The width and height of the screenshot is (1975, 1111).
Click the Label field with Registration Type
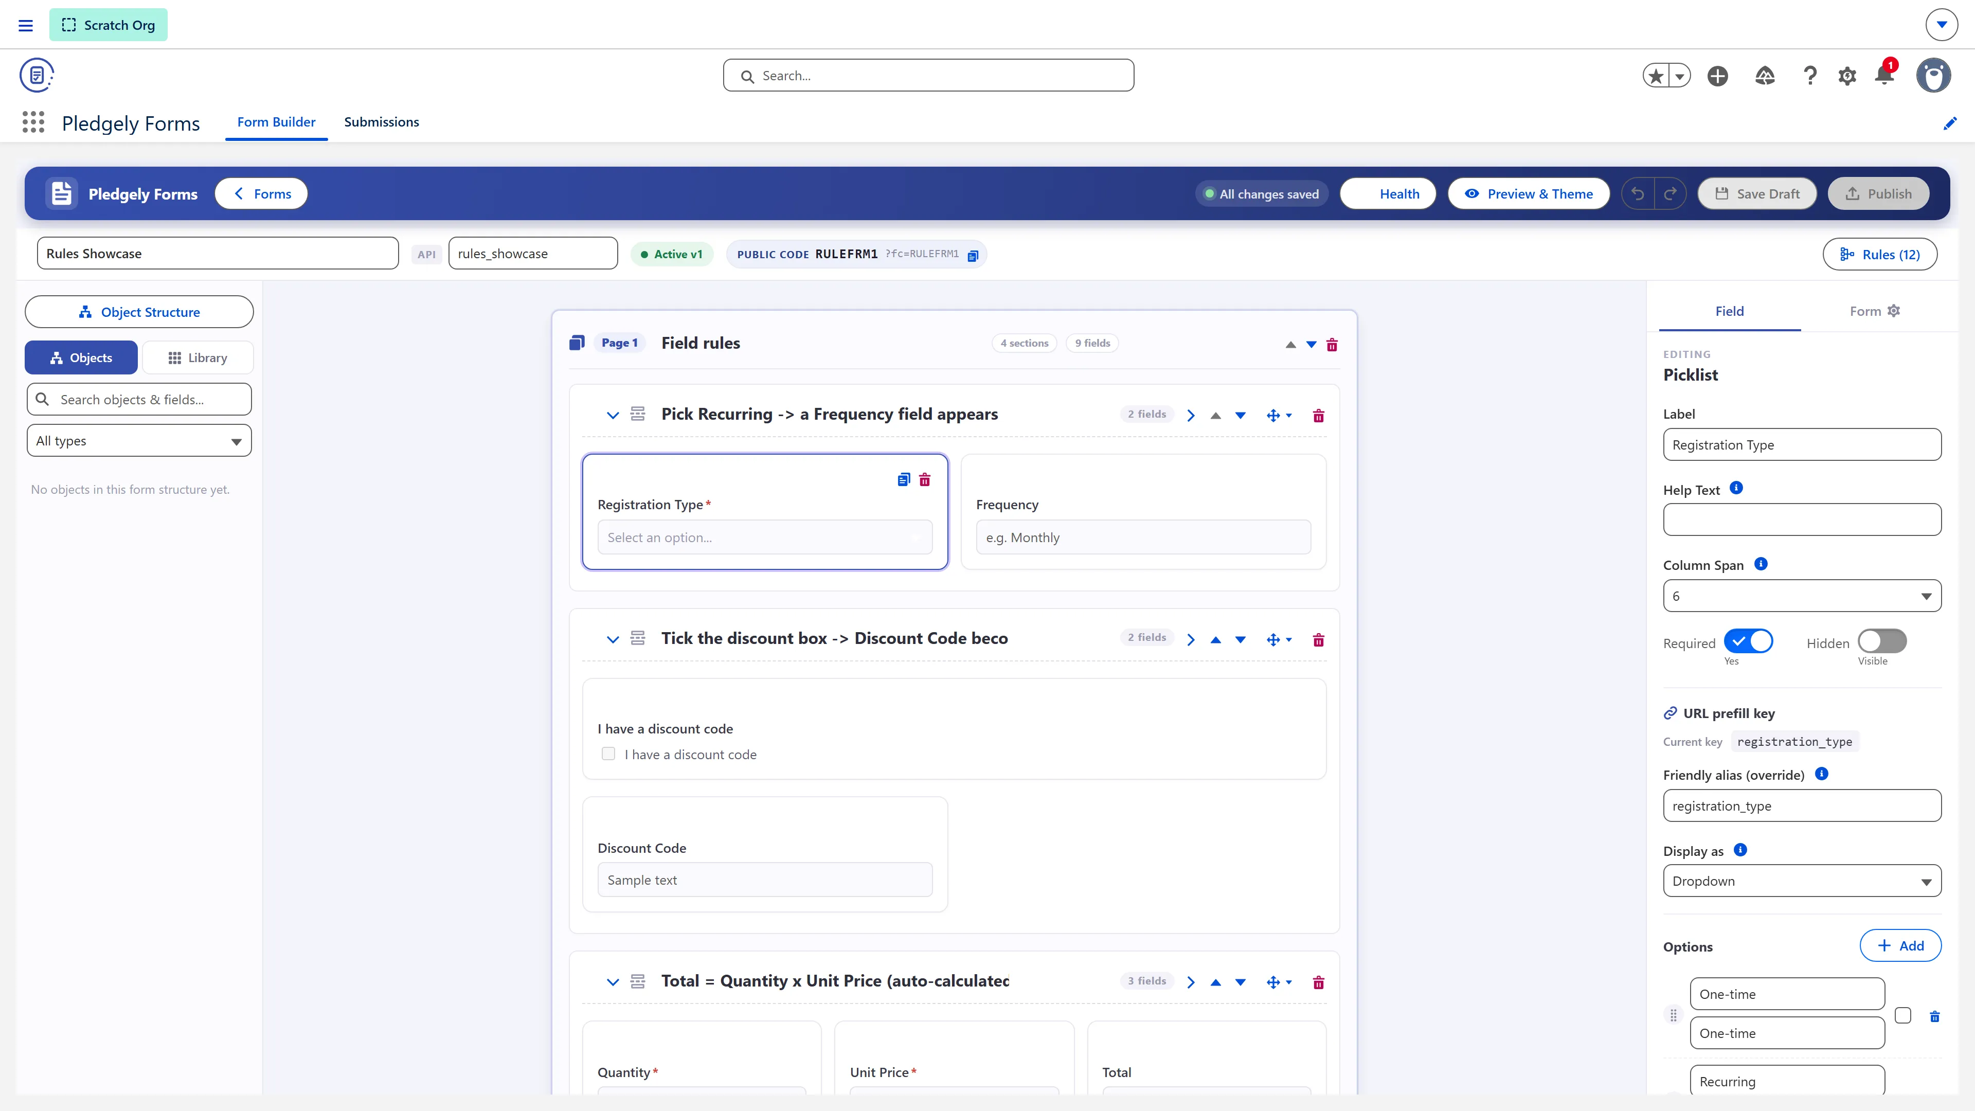[1802, 445]
